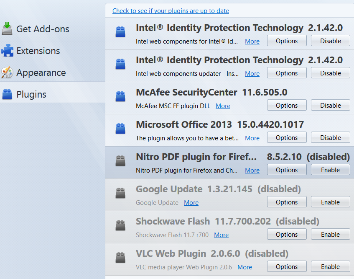The height and width of the screenshot is (279, 354).
Task: Open Options for VLC Web Plugin
Action: 287,267
